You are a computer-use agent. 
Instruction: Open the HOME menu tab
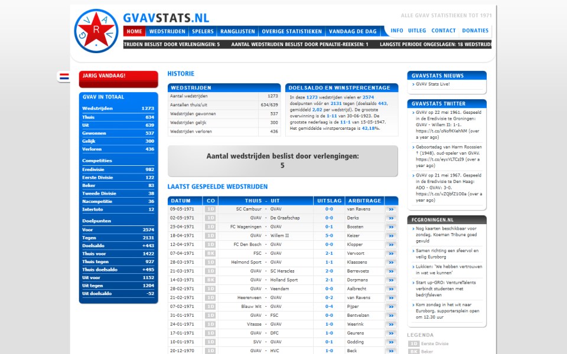(134, 31)
